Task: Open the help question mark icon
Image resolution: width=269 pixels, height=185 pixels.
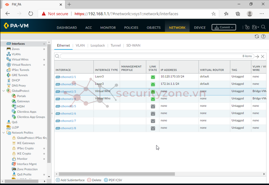Action: pyautogui.click(x=263, y=36)
